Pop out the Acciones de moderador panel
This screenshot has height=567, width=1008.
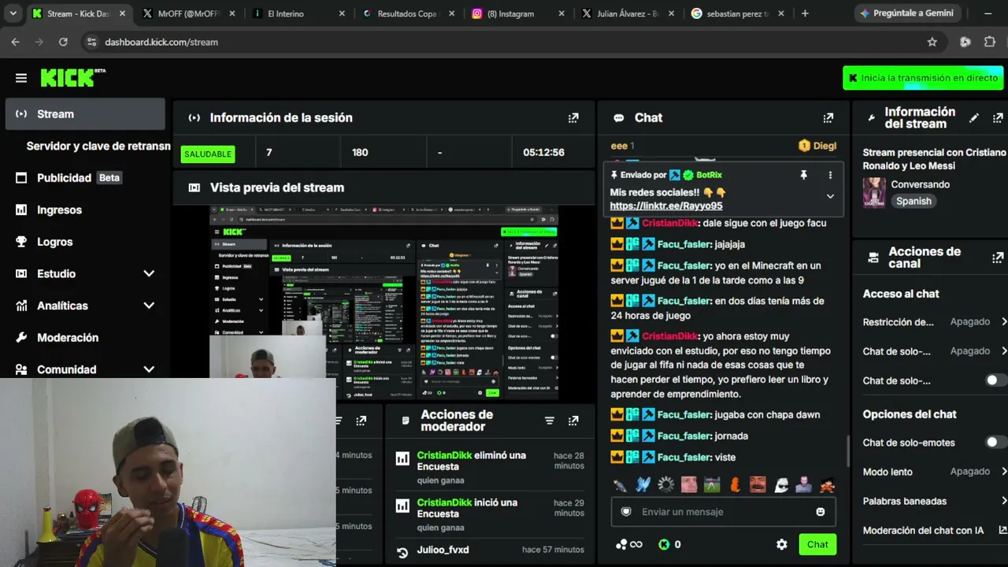pos(573,421)
